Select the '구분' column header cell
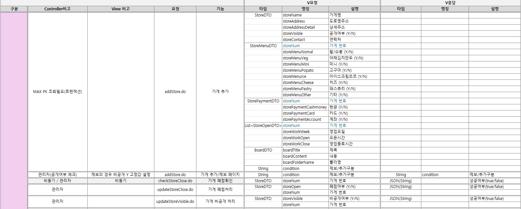 [14, 9]
